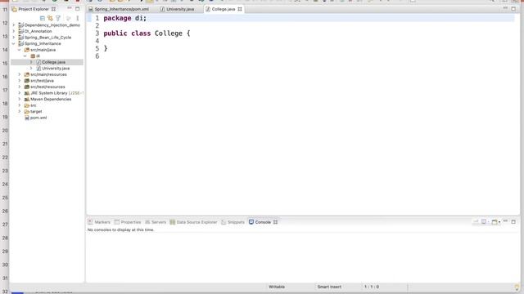Expand University.java in the tree
This screenshot has height=294, width=524.
tap(31, 69)
